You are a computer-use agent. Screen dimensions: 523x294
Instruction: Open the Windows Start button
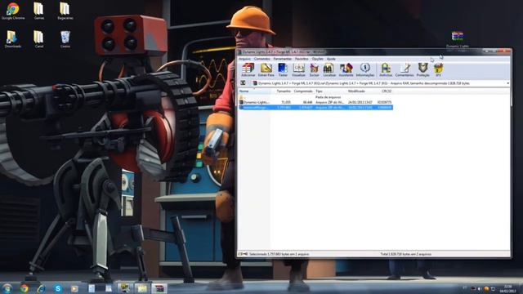[x=7, y=288]
